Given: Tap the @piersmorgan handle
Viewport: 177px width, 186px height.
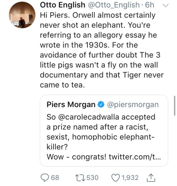Looking at the screenshot, I should pos(133,105).
